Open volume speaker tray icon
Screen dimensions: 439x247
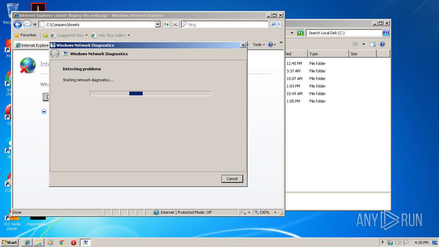click(x=398, y=243)
